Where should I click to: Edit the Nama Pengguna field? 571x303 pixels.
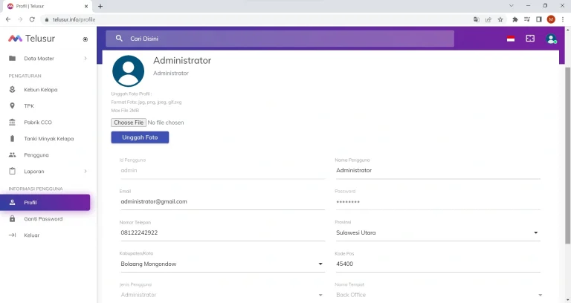tap(438, 171)
